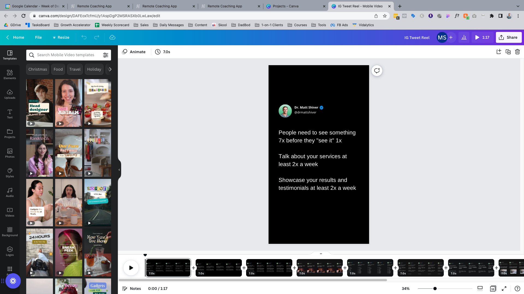Screen dimensions: 524x294
Task: Click the trash delete page icon
Action: click(x=517, y=52)
